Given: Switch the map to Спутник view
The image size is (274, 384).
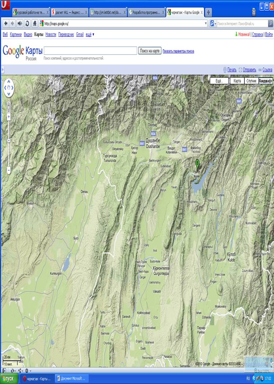Looking at the screenshot, I should click(x=252, y=81).
